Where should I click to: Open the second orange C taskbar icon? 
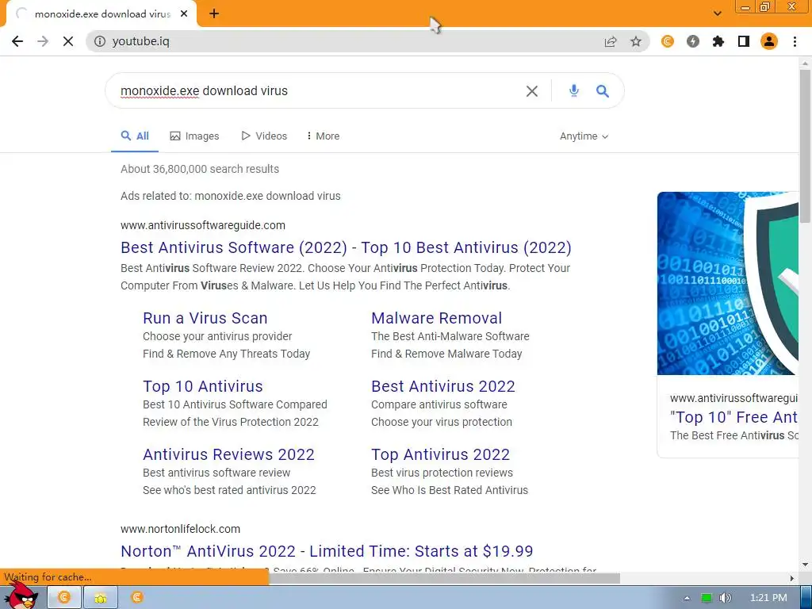coord(137,597)
